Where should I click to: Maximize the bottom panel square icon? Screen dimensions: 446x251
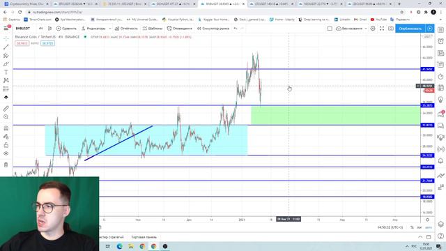429,237
